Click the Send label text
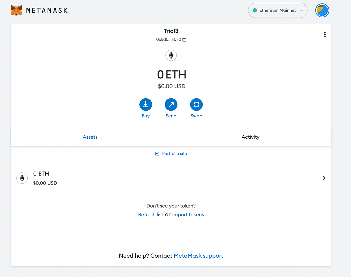The height and width of the screenshot is (277, 351). coord(171,116)
